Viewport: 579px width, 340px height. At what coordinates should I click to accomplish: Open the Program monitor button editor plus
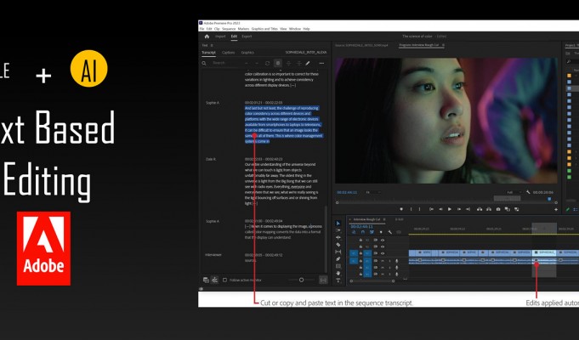click(x=556, y=209)
